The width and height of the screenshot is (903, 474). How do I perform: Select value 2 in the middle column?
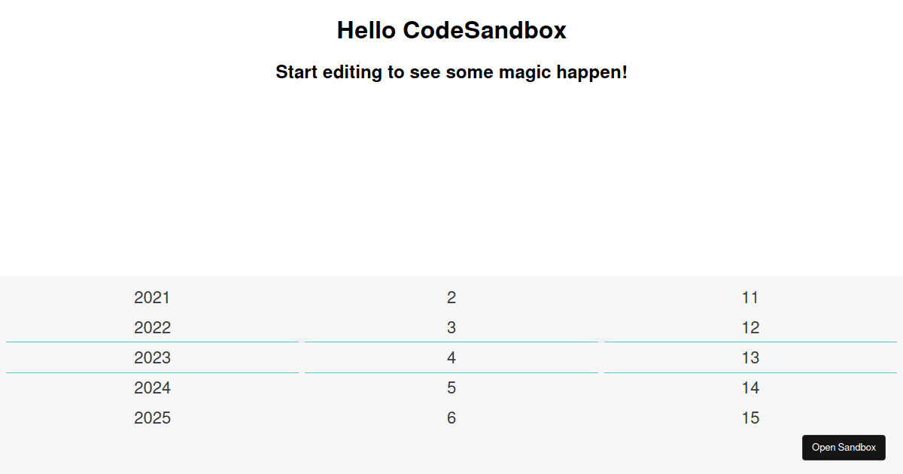pyautogui.click(x=451, y=297)
